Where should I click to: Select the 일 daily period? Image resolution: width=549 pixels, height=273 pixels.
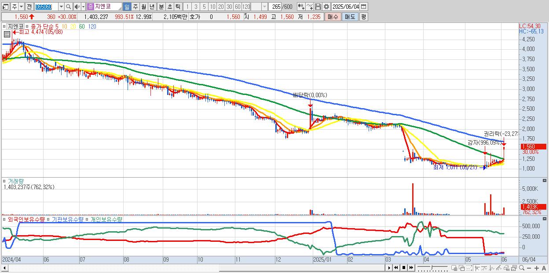(x=127, y=7)
